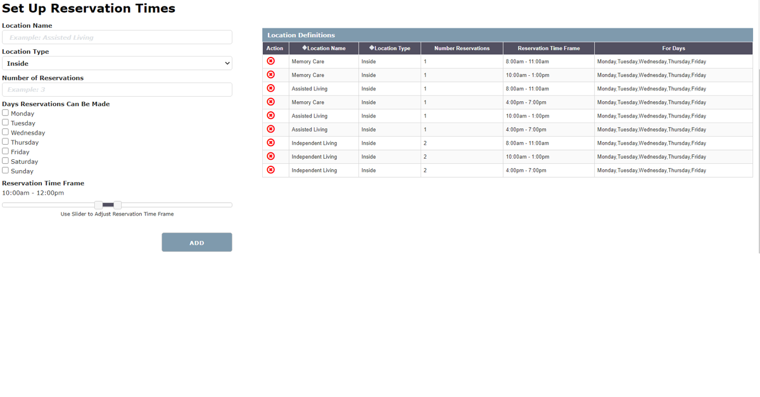Viewport: 760px width, 397px height.
Task: Enable the Monday checkbox
Action: (x=6, y=113)
